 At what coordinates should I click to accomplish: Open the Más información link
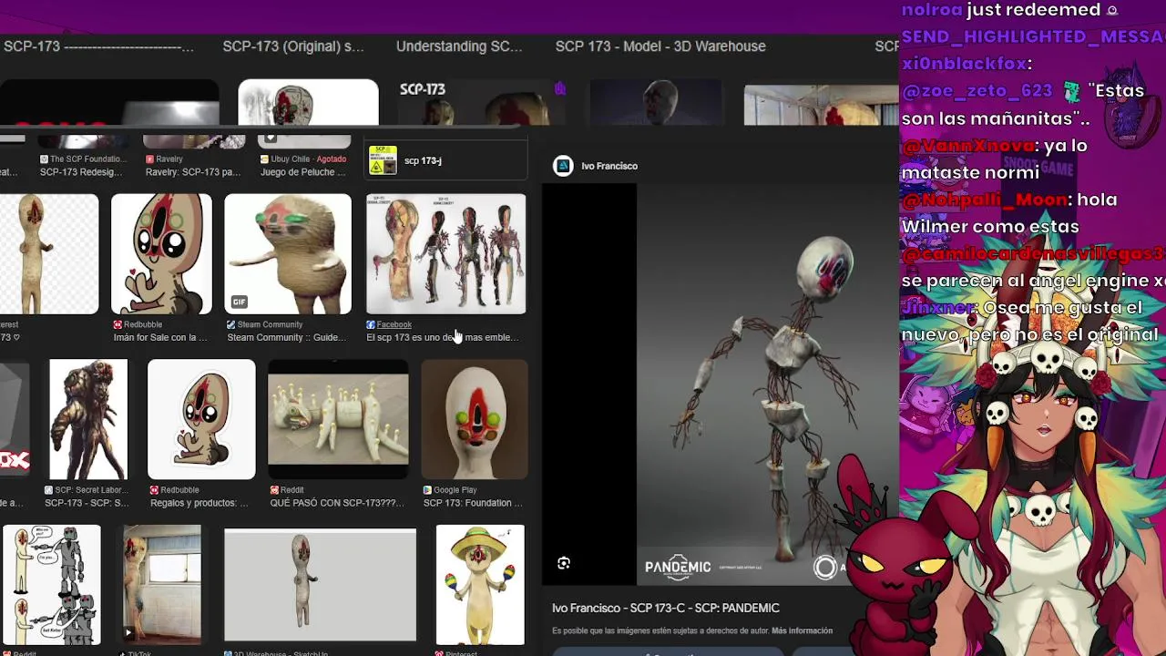coord(802,630)
